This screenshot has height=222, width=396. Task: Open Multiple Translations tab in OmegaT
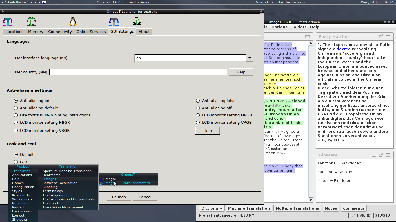(297, 208)
